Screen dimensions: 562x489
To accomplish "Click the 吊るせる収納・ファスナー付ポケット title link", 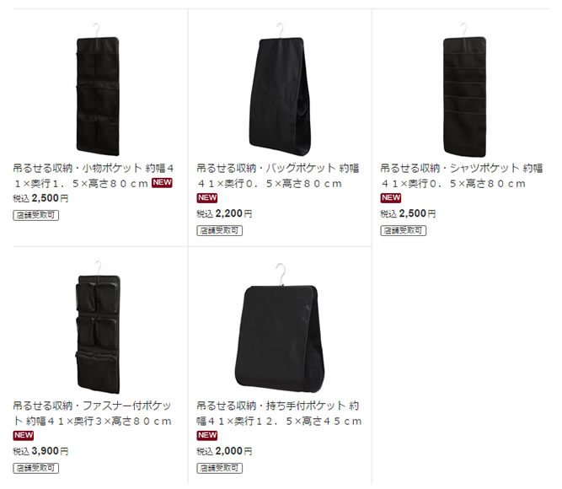I will [x=93, y=413].
